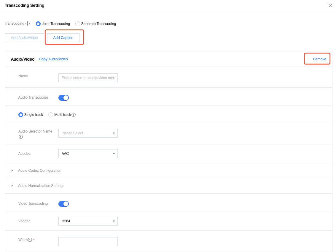Click the Transcoding info icon
Image resolution: width=336 pixels, height=252 pixels.
[28, 23]
